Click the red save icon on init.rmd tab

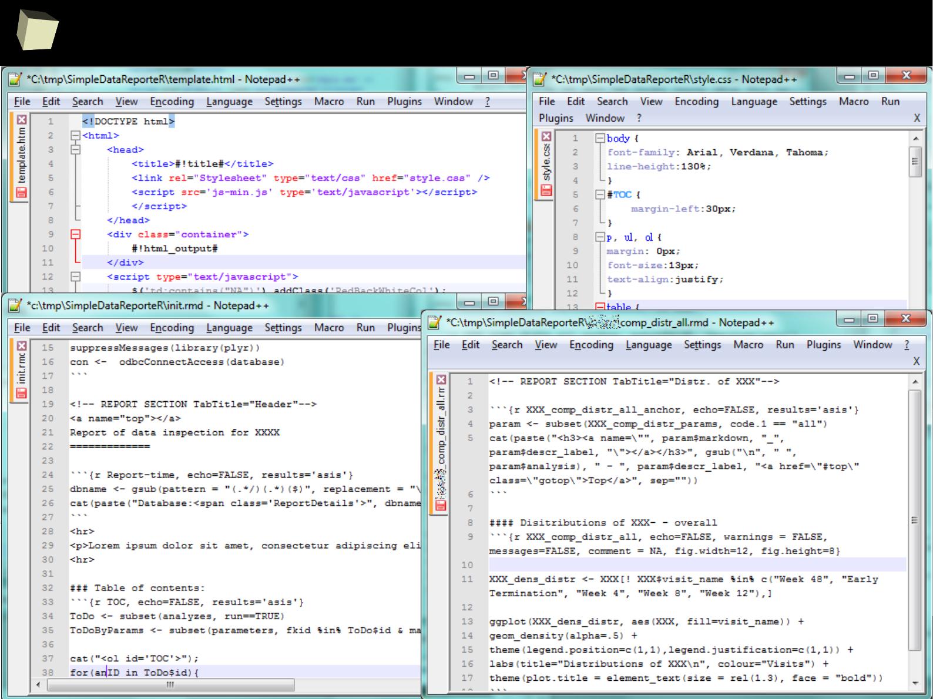22,392
